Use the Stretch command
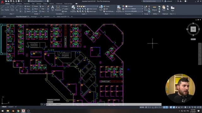 [27, 11]
